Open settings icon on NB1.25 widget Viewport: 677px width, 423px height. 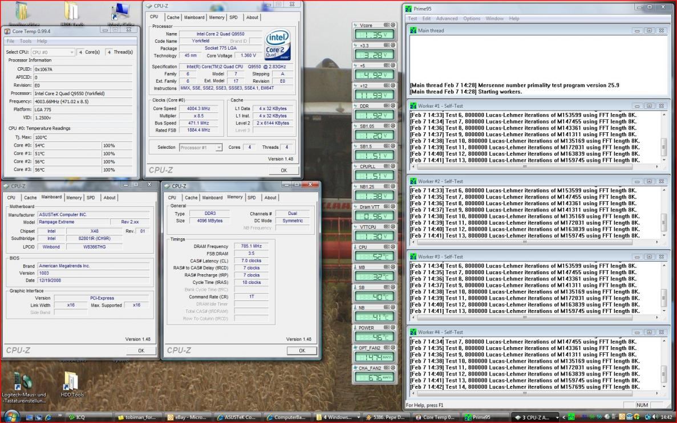[387, 186]
